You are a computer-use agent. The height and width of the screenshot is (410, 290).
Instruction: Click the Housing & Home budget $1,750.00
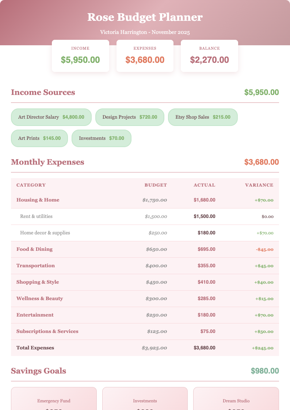coord(154,200)
